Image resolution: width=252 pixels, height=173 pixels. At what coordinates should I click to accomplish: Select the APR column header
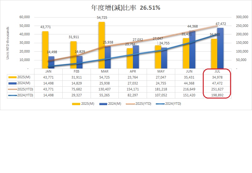coord(133,71)
